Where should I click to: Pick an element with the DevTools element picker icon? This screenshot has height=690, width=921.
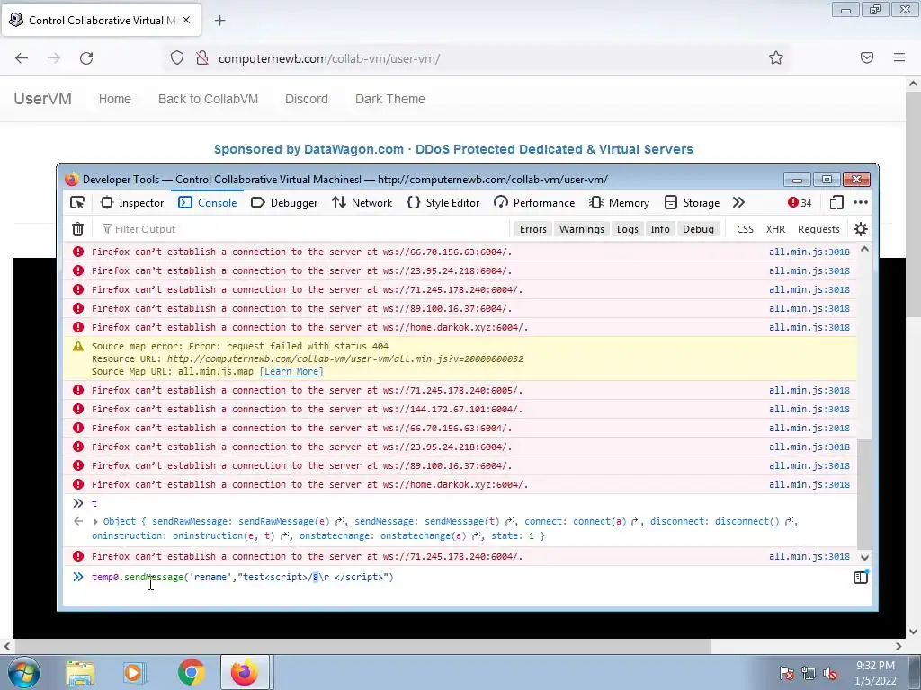click(77, 202)
